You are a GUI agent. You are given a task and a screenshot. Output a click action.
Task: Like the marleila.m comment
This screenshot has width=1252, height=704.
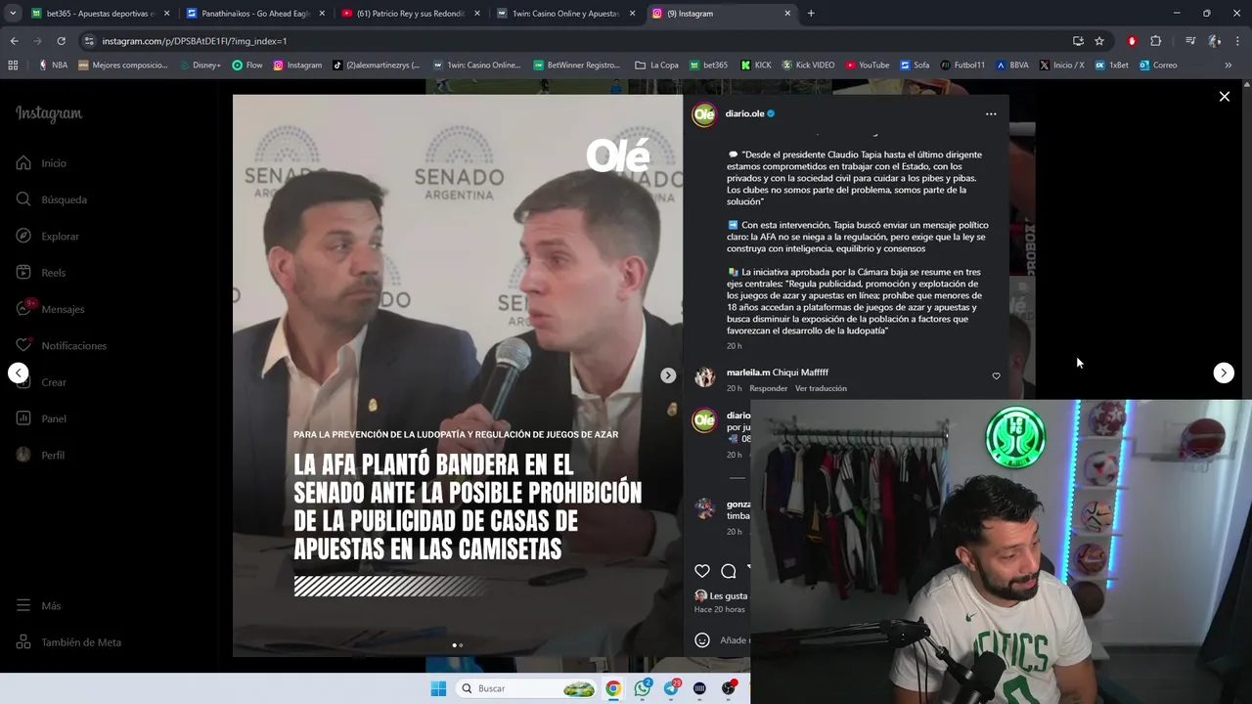pyautogui.click(x=996, y=376)
